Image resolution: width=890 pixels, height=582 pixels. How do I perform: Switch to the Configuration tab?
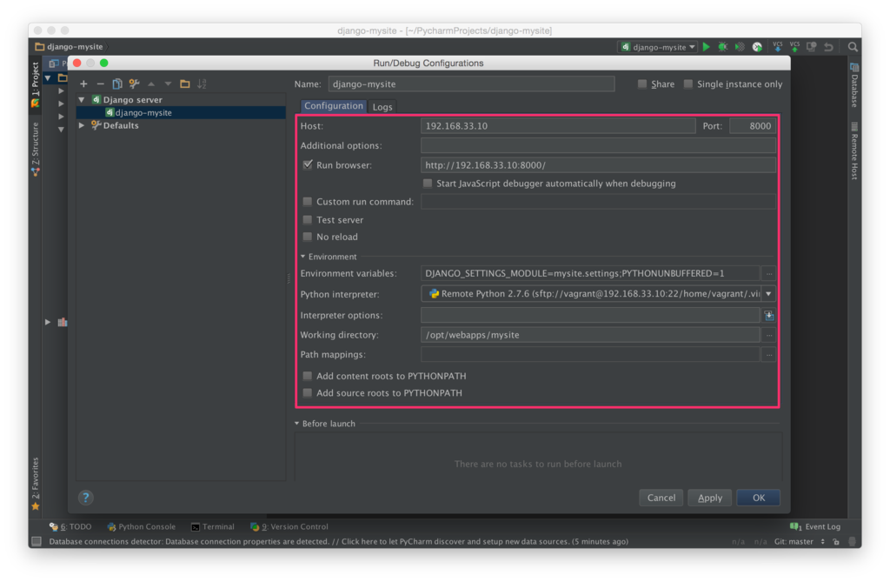pyautogui.click(x=333, y=106)
